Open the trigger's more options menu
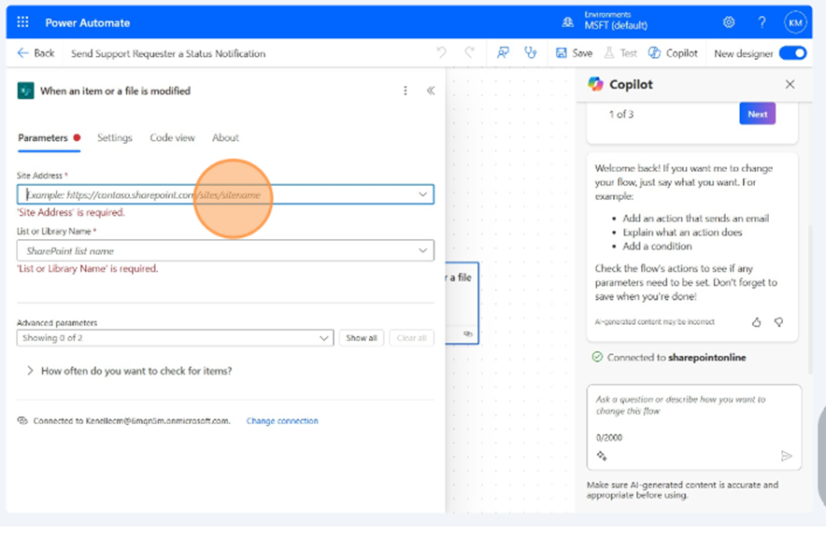Viewport: 826px width, 537px height. [x=406, y=91]
